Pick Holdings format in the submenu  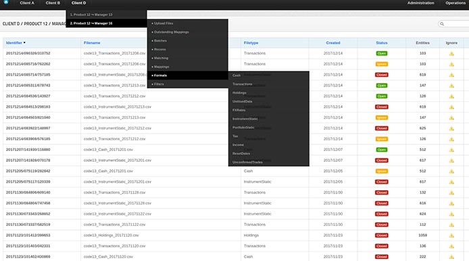[268, 93]
